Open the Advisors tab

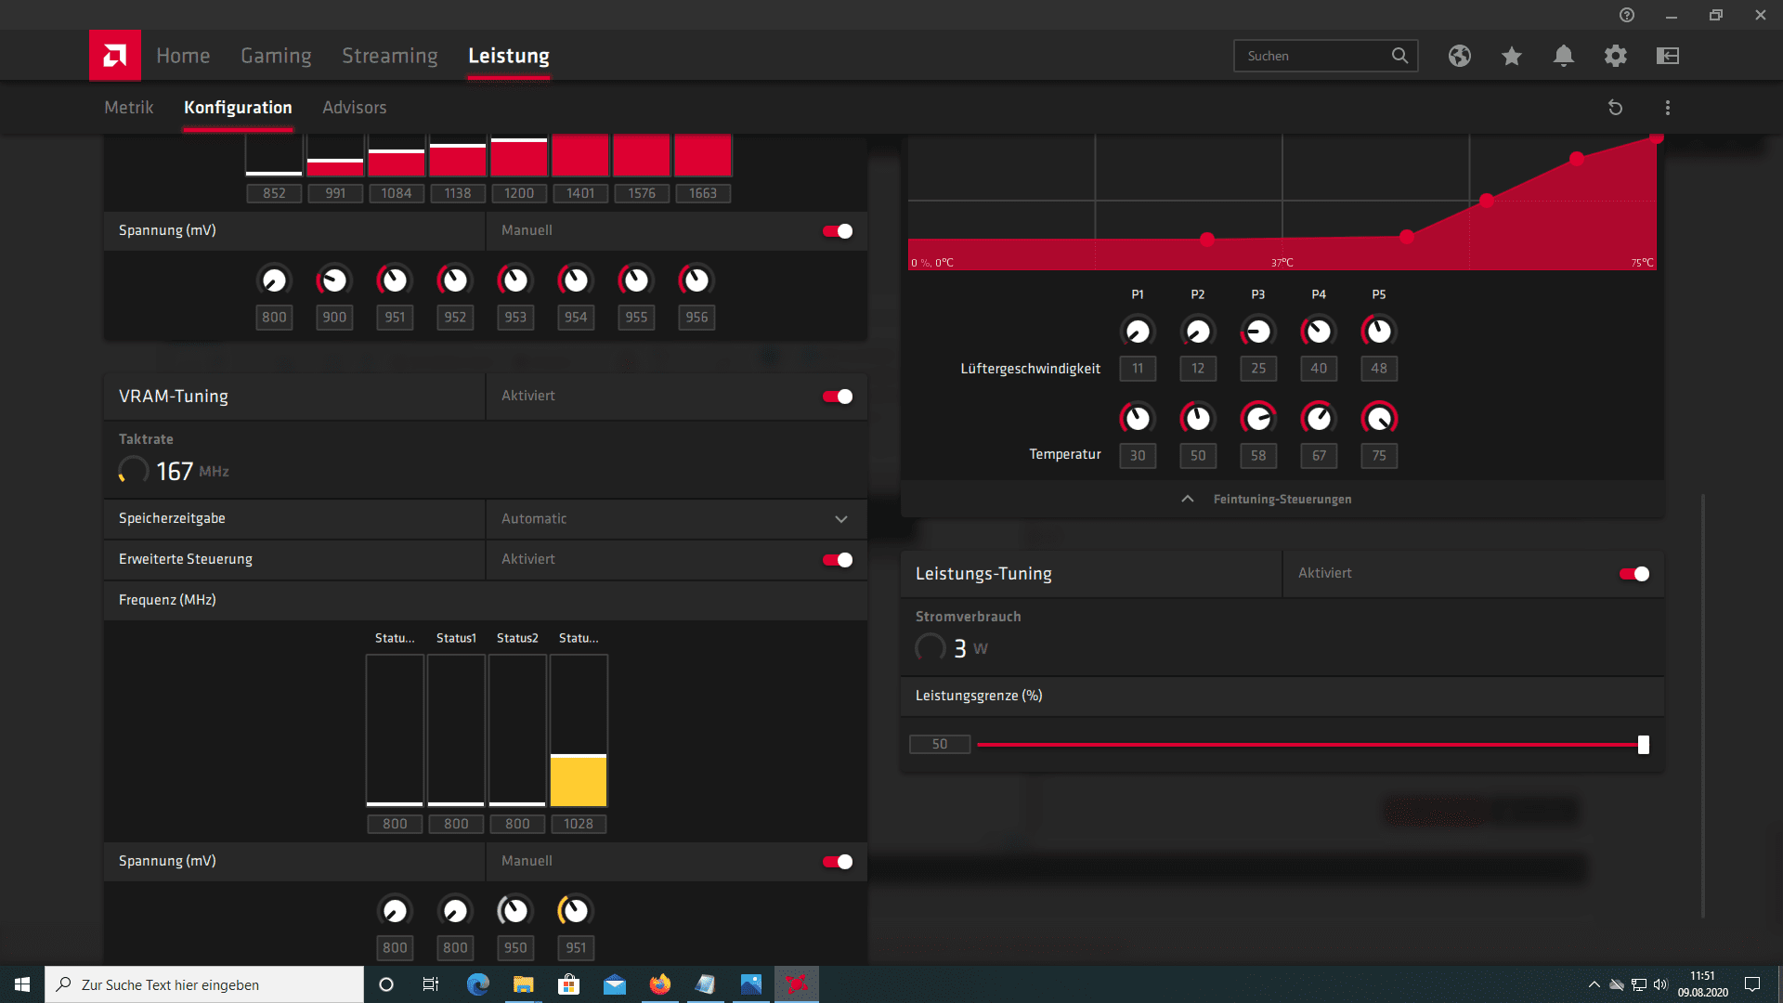(x=354, y=108)
